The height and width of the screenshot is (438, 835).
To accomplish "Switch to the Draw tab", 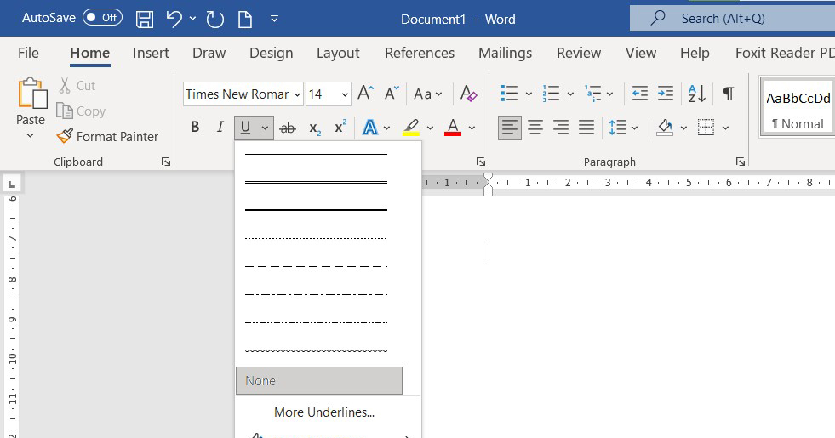I will point(209,53).
